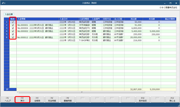Select row number 5 header
This screenshot has width=180, height=107.
[7, 34]
